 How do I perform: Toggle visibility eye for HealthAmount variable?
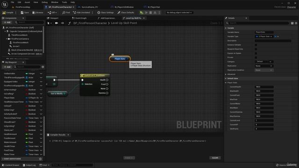pyautogui.click(x=41, y=134)
